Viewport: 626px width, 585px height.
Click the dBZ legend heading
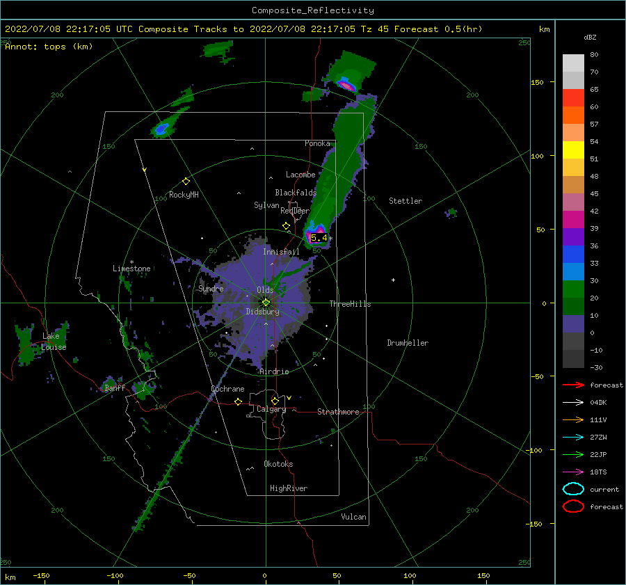(x=590, y=38)
